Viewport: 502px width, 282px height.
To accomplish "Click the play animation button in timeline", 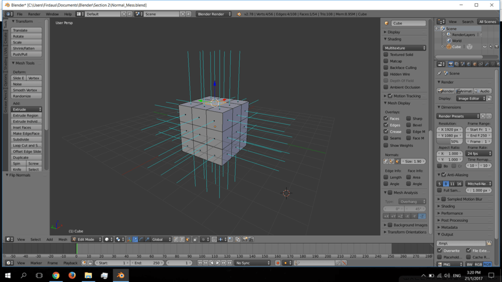I will [x=217, y=263].
